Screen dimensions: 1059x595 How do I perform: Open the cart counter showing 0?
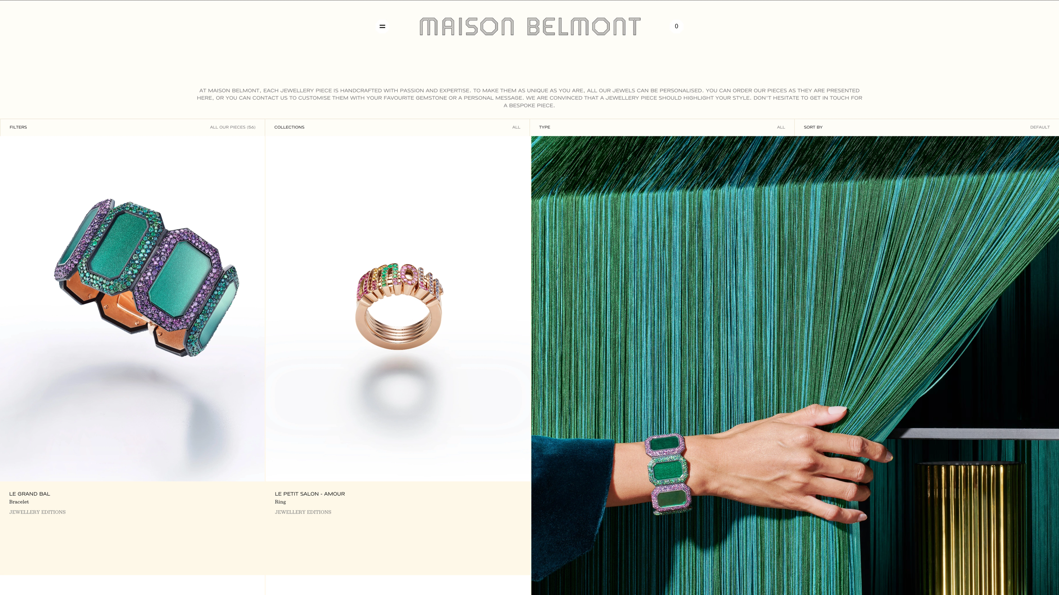pos(676,26)
